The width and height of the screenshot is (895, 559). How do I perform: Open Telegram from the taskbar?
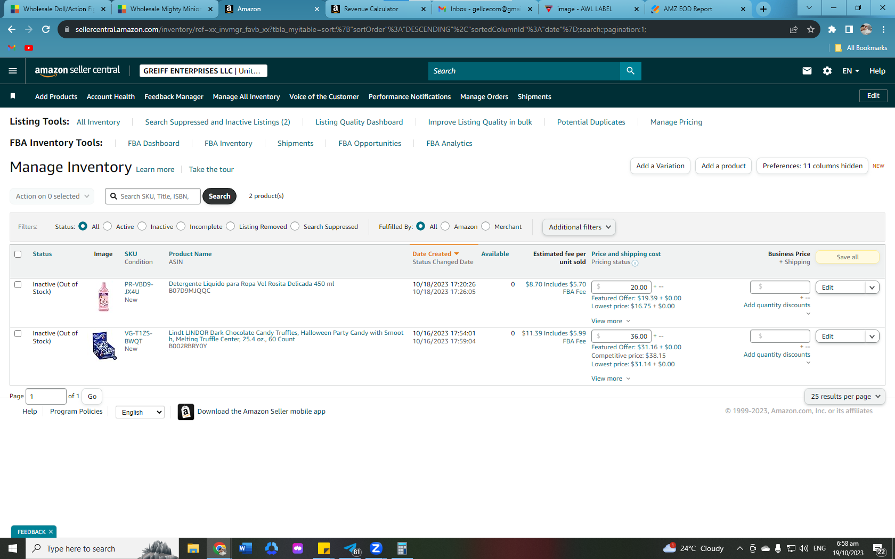351,548
